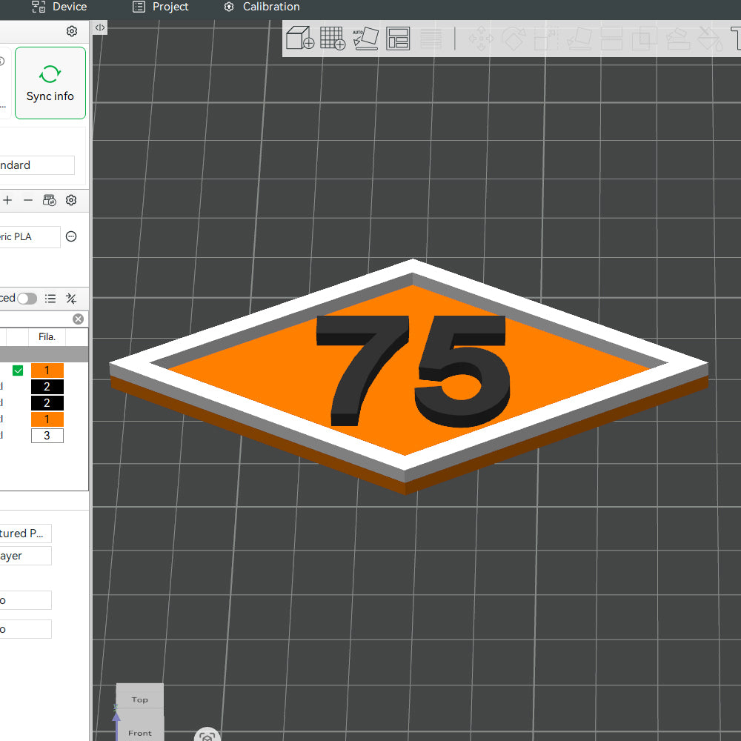Switch to the Device tab

[x=59, y=7]
